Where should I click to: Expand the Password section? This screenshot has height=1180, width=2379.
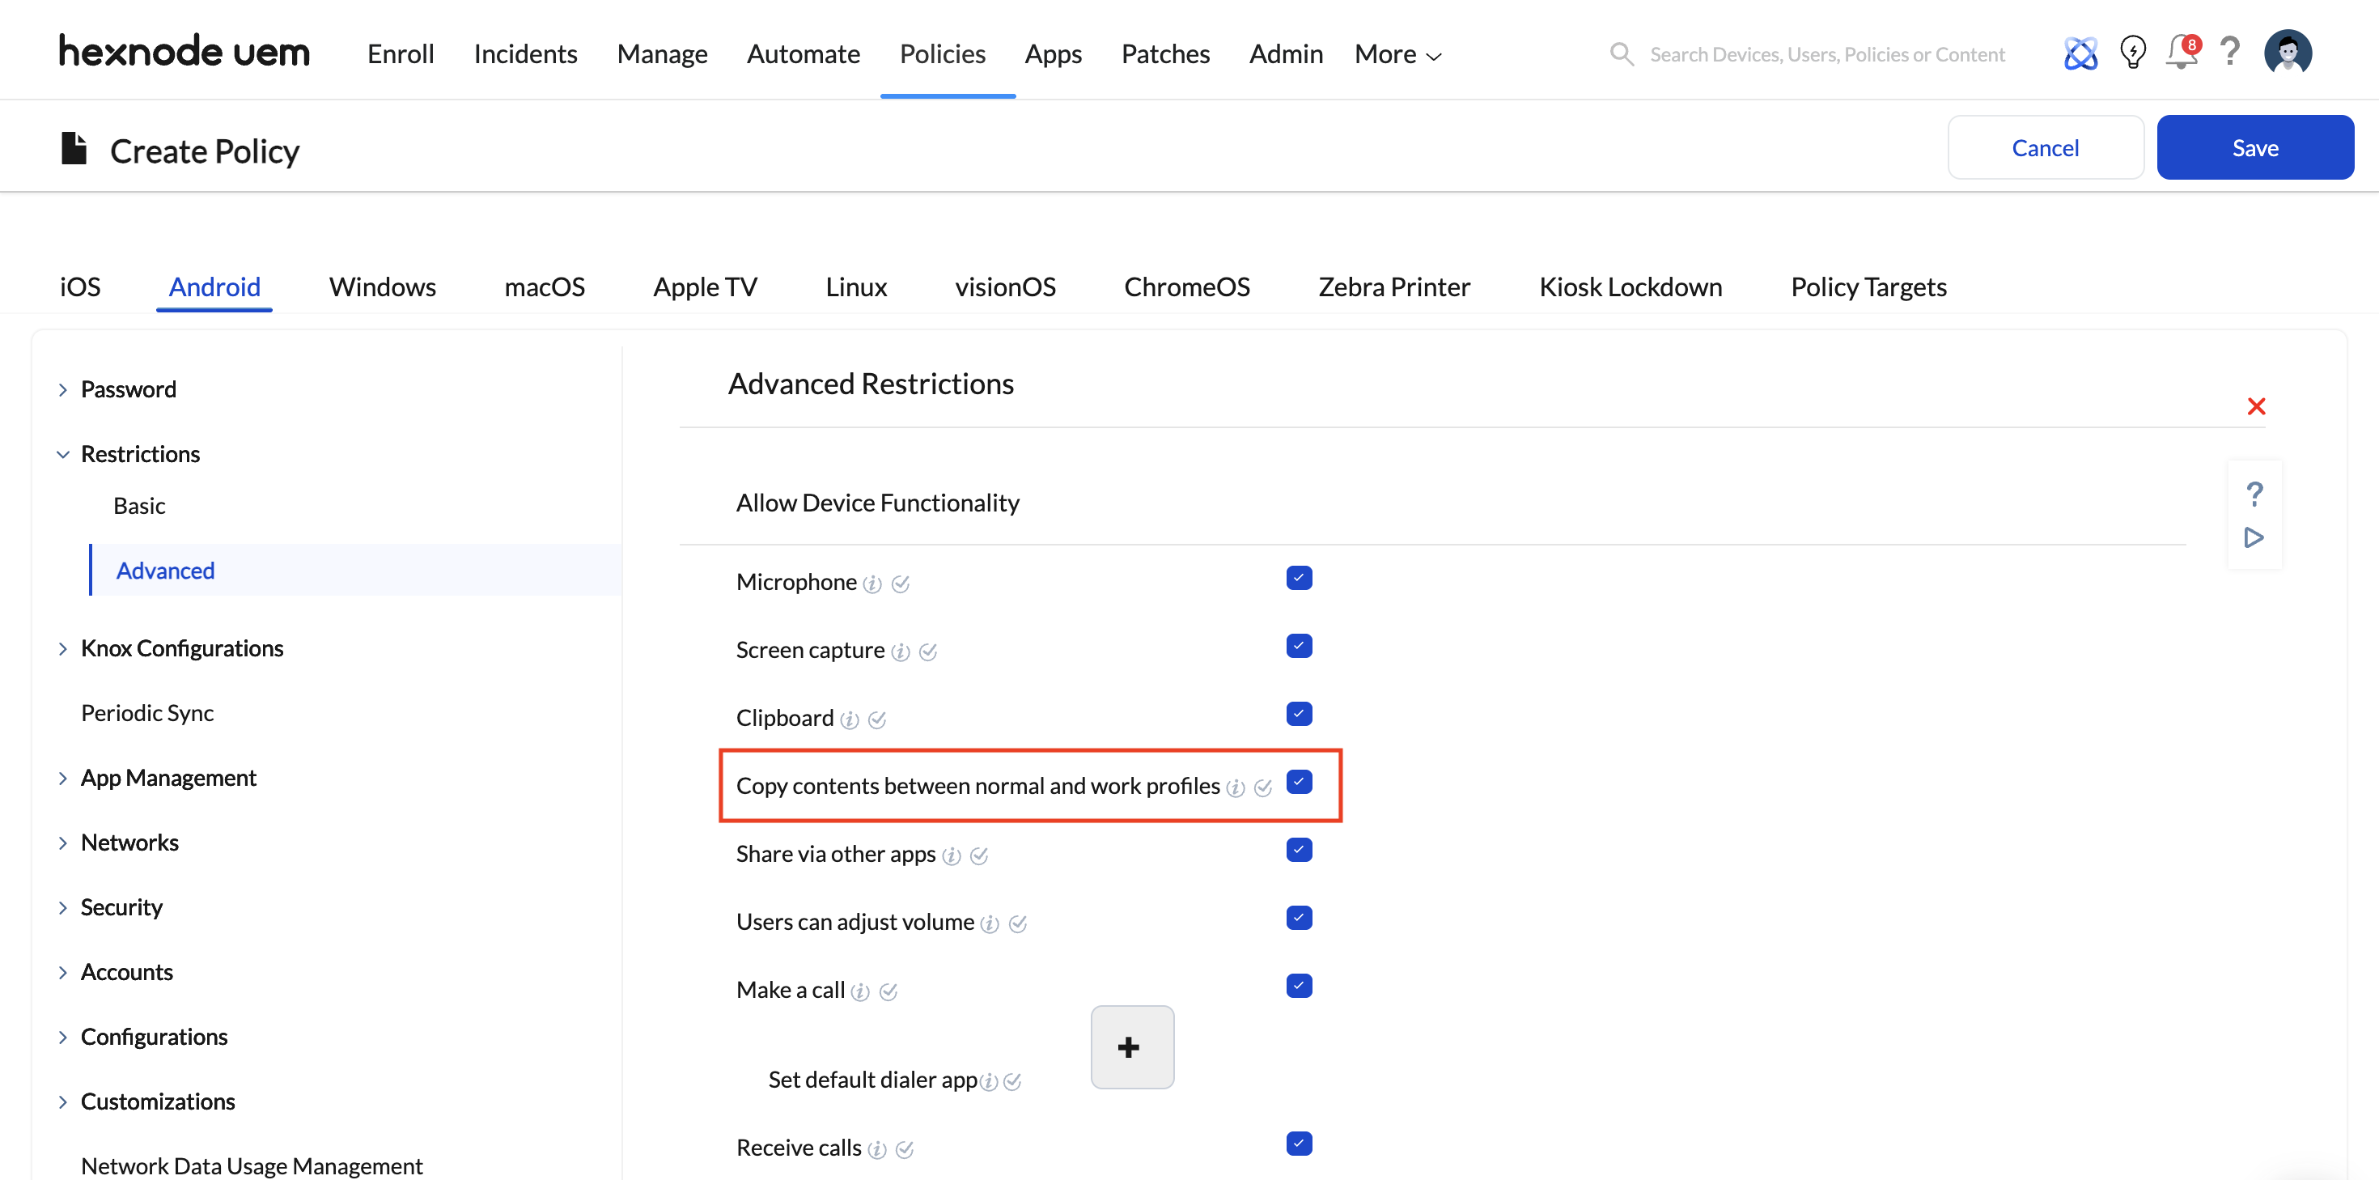128,389
